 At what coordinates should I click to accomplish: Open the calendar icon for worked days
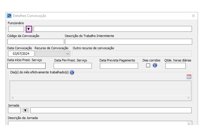point(189,77)
